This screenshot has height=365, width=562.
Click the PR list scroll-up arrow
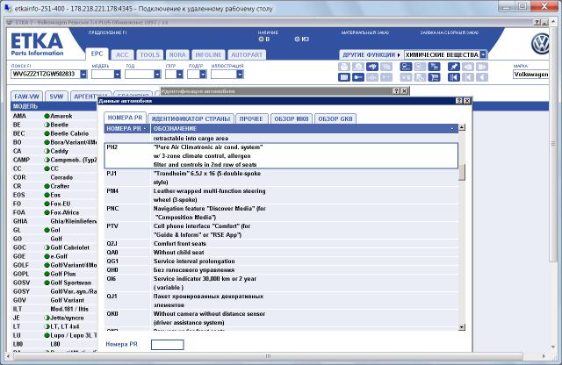pyautogui.click(x=462, y=127)
